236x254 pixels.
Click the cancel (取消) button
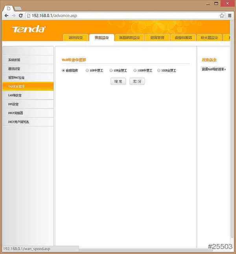pos(137,81)
